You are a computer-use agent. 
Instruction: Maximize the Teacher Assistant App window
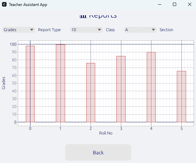pos(175,4)
